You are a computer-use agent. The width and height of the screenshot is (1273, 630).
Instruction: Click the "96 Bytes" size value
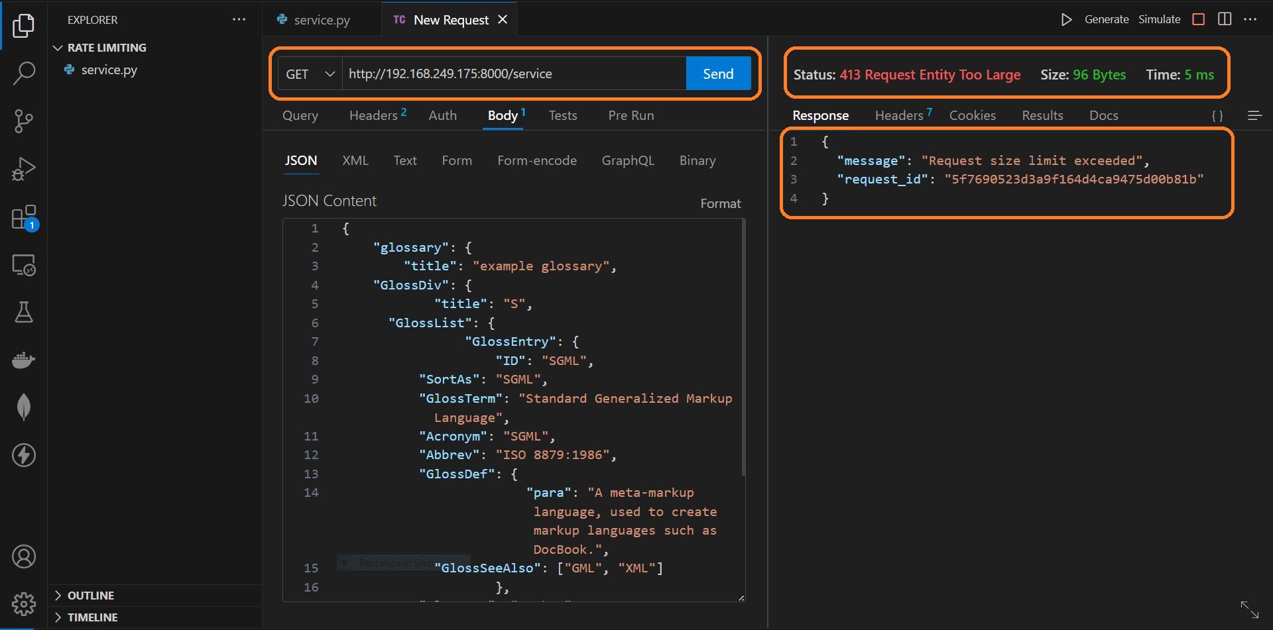1099,74
